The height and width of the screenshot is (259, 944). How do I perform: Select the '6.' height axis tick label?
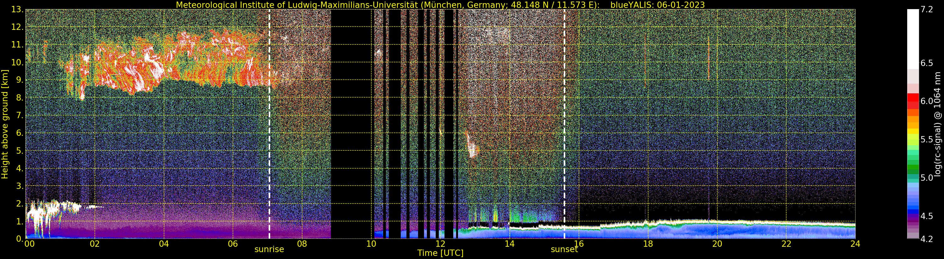(x=20, y=133)
